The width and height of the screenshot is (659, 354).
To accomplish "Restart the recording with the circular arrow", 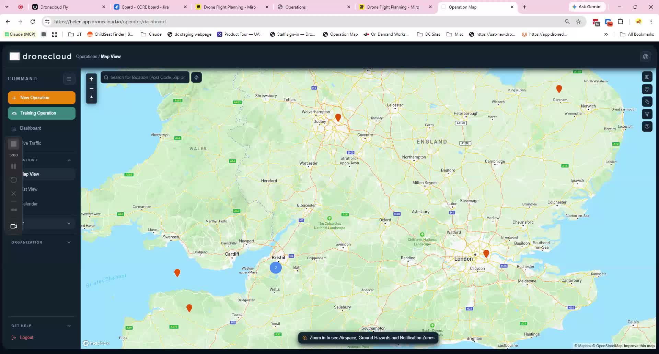I will click(14, 180).
